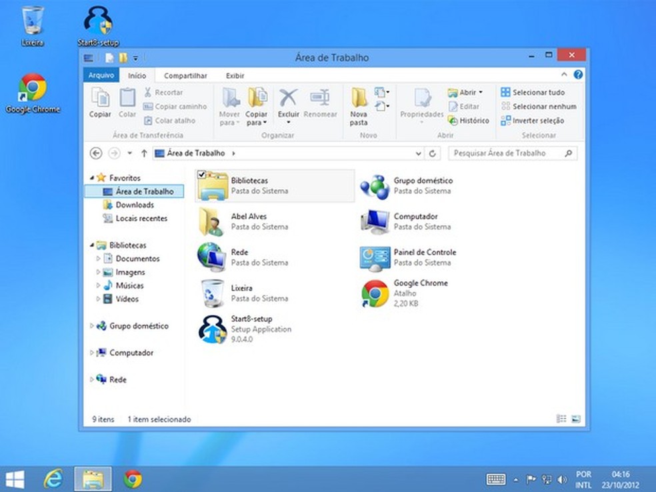Click the up arrow navigation button
The image size is (656, 492).
pos(144,153)
